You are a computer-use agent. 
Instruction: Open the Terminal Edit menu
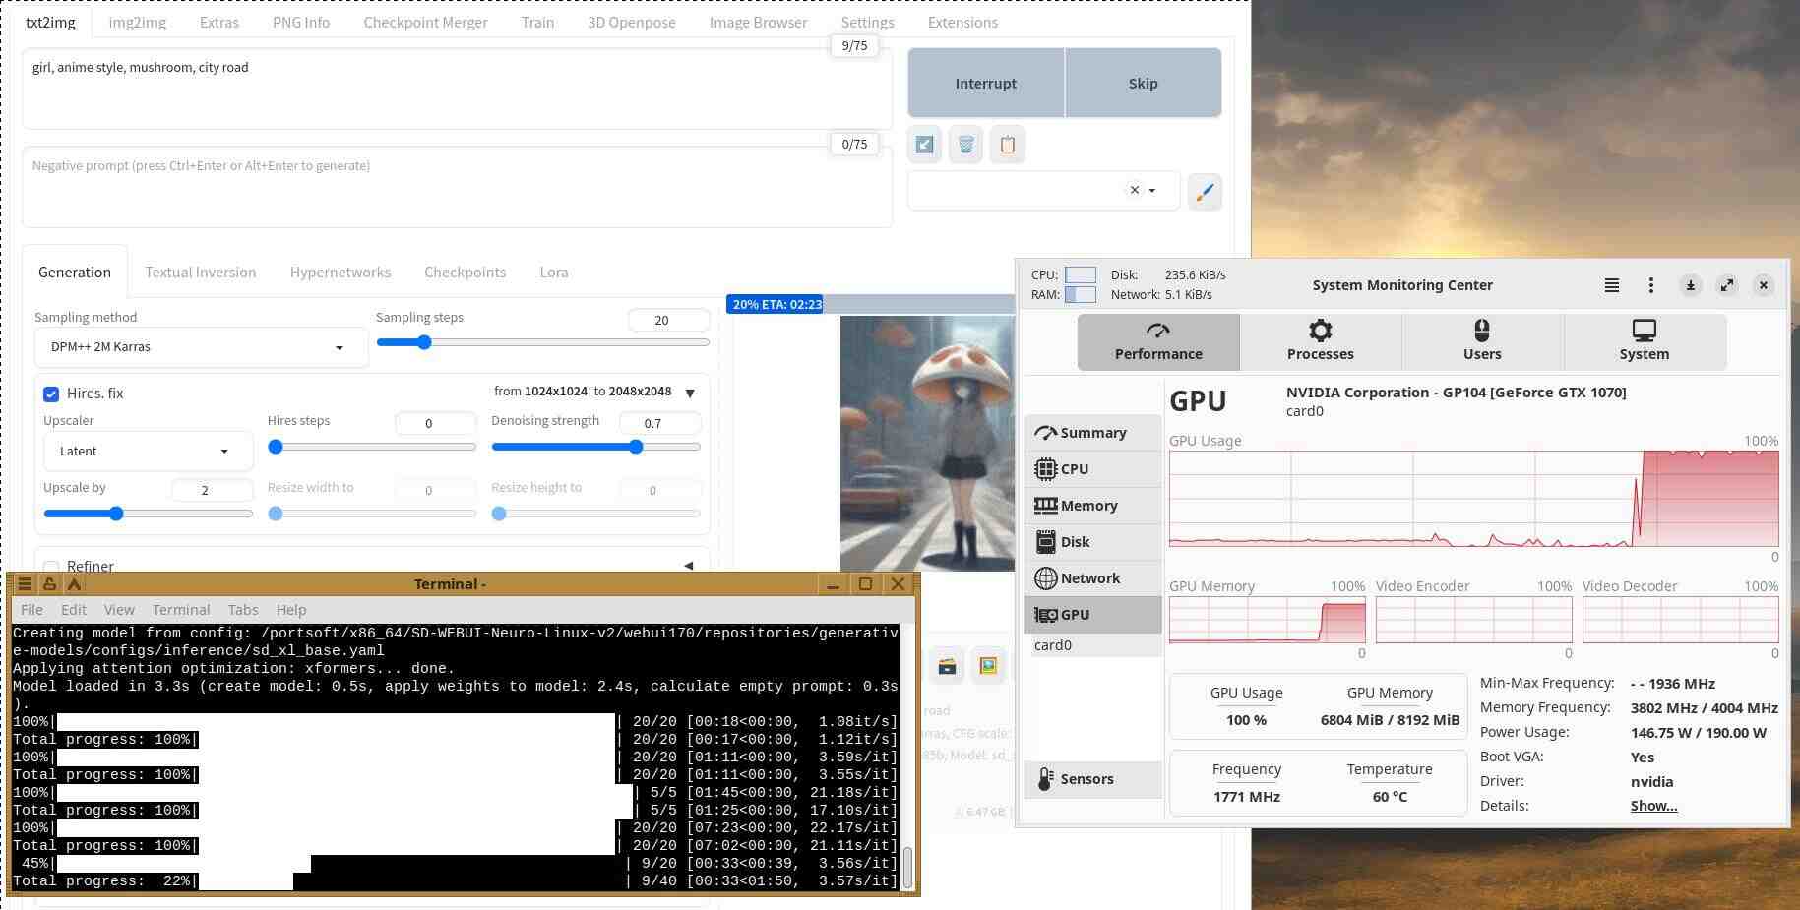tap(74, 610)
